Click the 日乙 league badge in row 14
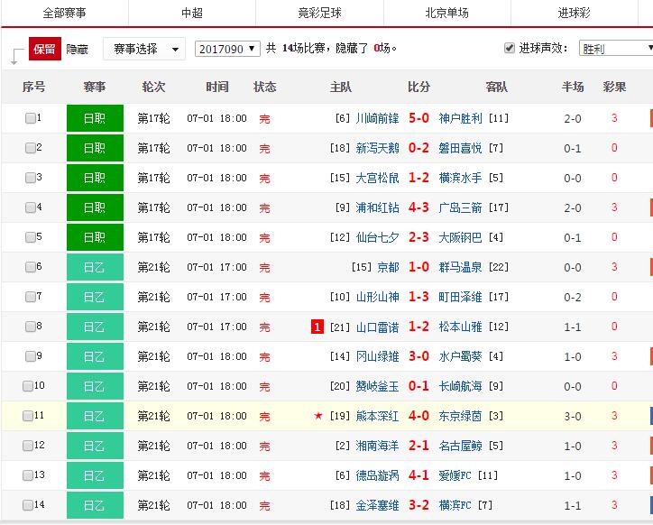Screen dimensions: 653x525 pyautogui.click(x=94, y=505)
